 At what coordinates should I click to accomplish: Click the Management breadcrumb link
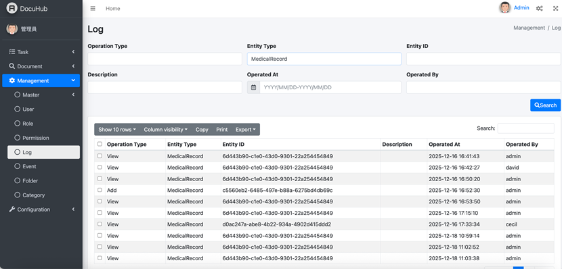pyautogui.click(x=529, y=28)
